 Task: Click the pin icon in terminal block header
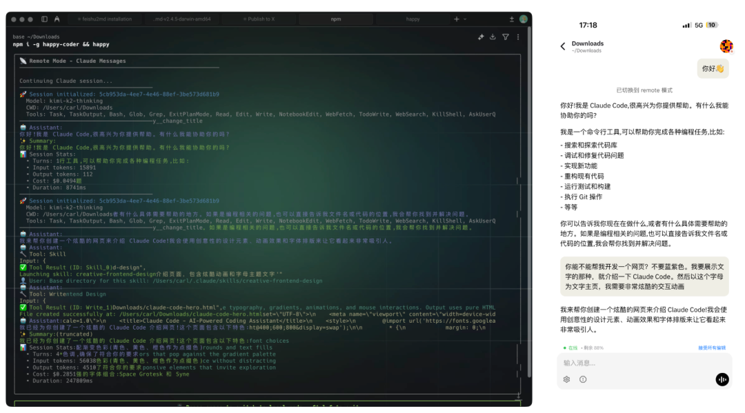[481, 37]
